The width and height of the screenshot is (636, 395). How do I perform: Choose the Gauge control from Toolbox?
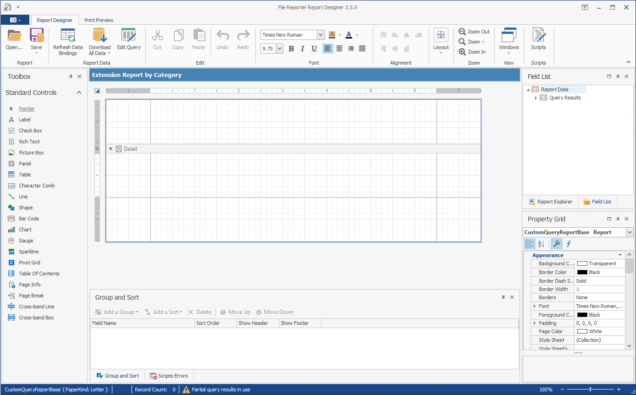pyautogui.click(x=26, y=241)
